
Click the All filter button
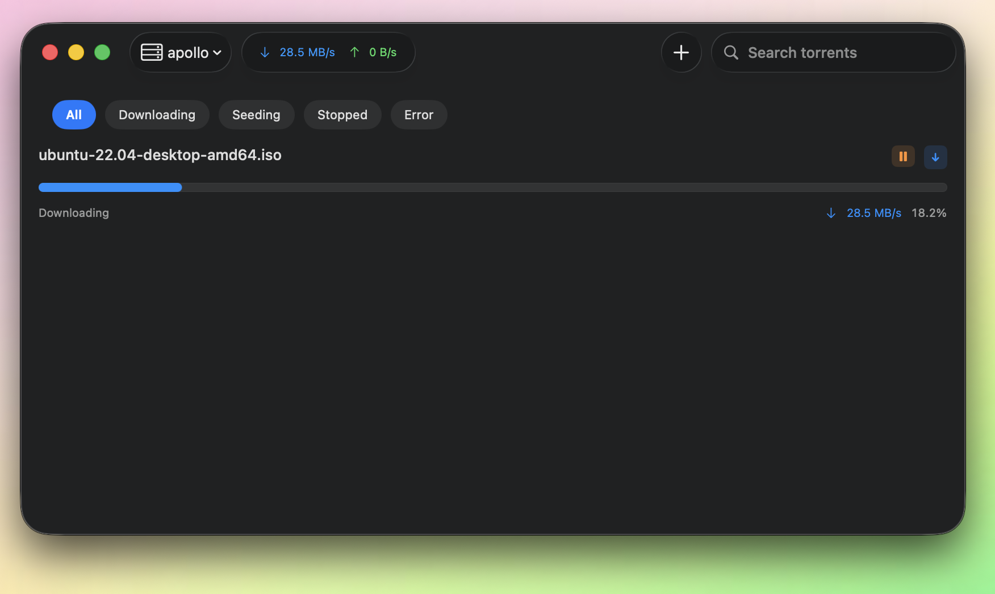pyautogui.click(x=74, y=115)
